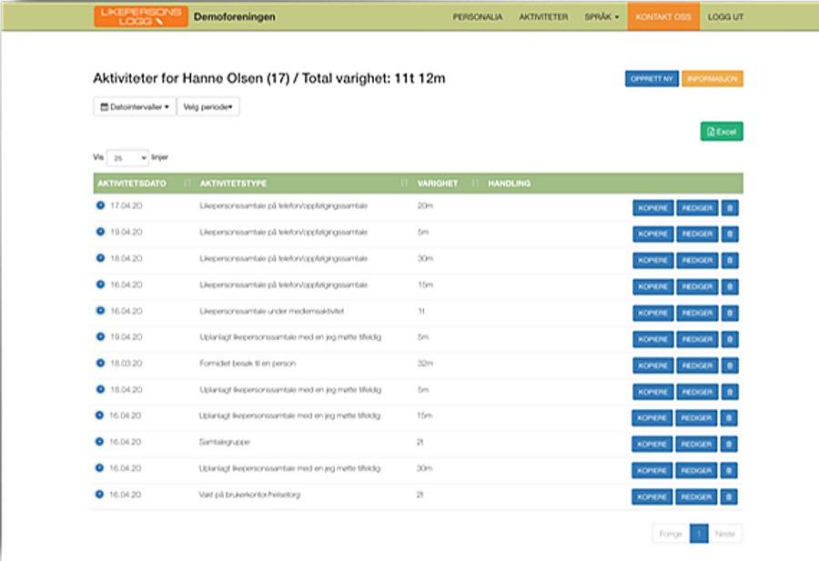The image size is (819, 561).
Task: Delete the Formidlet besøk activity from 18.03.20
Action: click(730, 366)
